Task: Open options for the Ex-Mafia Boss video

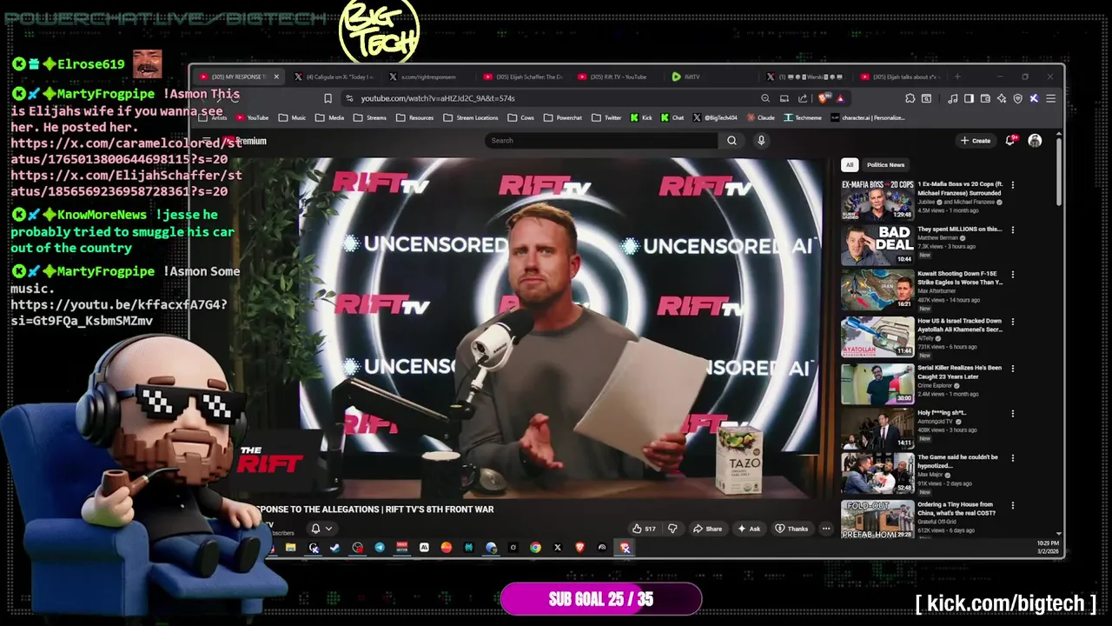Action: pos(1012,184)
